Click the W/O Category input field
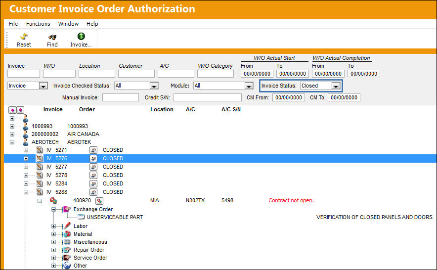 pyautogui.click(x=216, y=74)
